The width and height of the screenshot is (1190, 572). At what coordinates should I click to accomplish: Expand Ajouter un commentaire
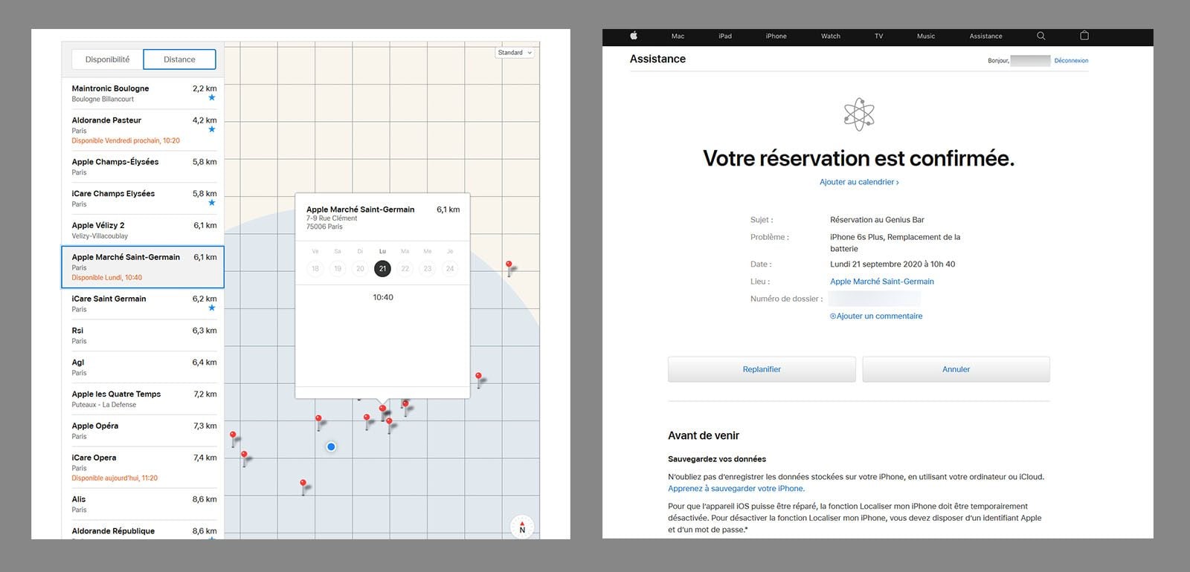coord(876,316)
